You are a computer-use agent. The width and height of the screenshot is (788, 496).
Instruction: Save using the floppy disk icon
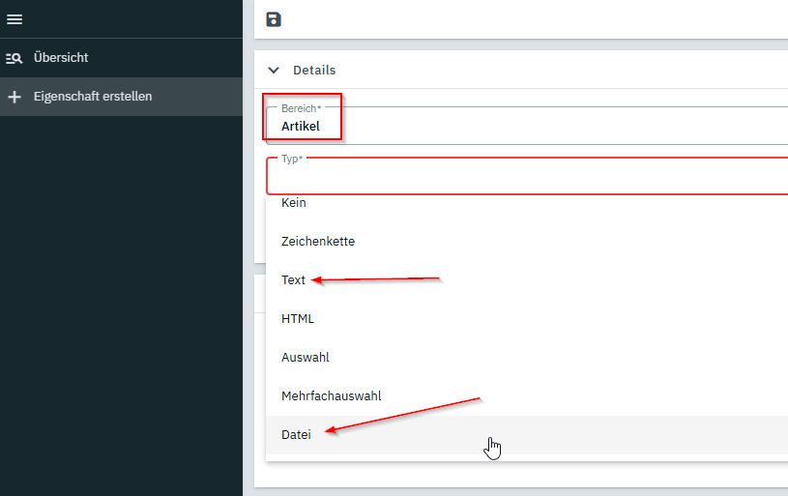click(274, 19)
